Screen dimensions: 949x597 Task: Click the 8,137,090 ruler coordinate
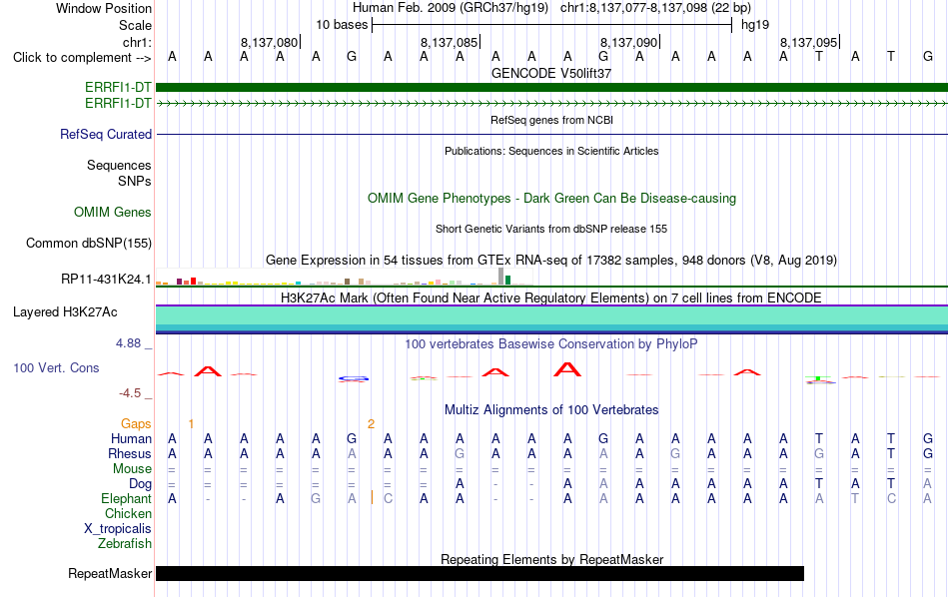(x=628, y=42)
